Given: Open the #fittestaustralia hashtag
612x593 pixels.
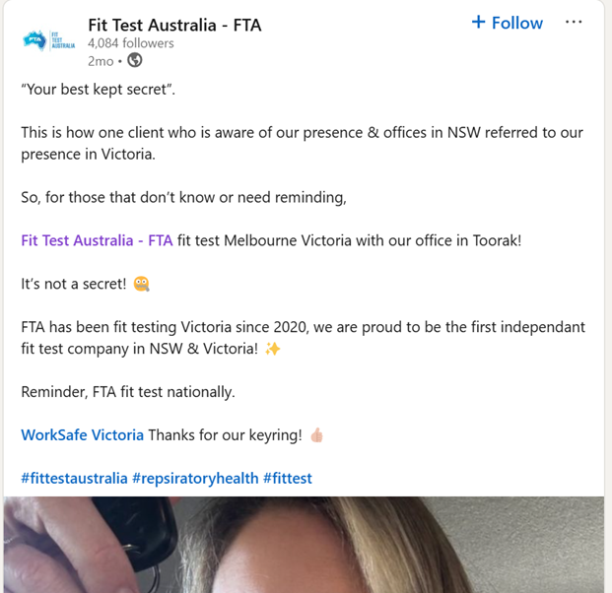Looking at the screenshot, I should coord(74,479).
